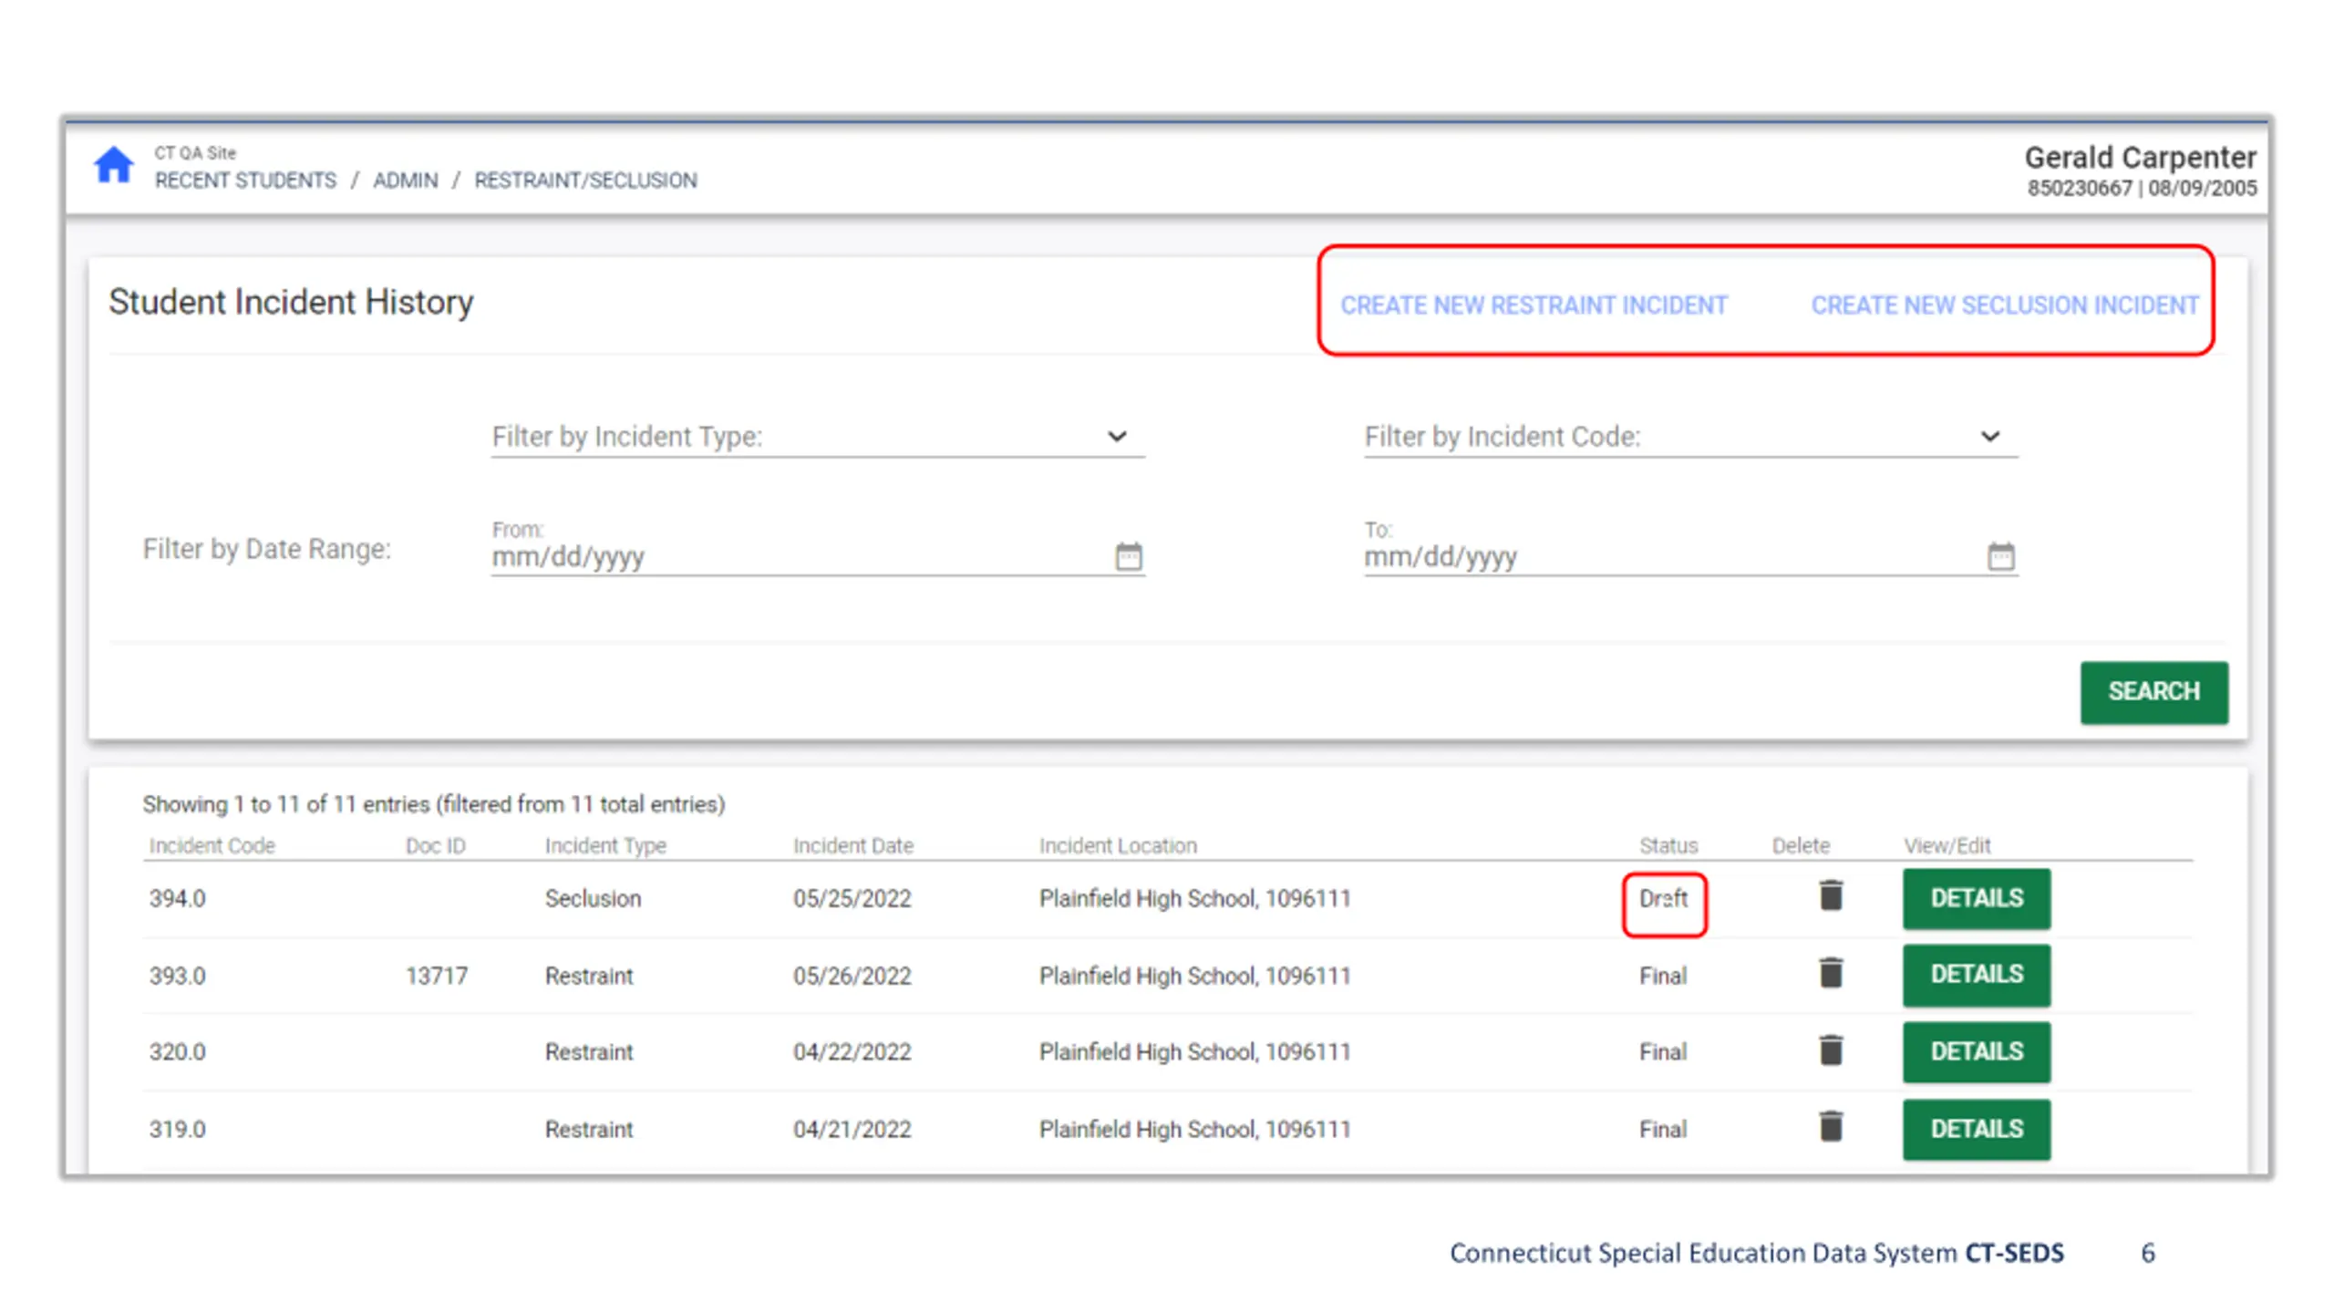Image resolution: width=2334 pixels, height=1313 pixels.
Task: Create a new restraint incident
Action: click(x=1534, y=305)
